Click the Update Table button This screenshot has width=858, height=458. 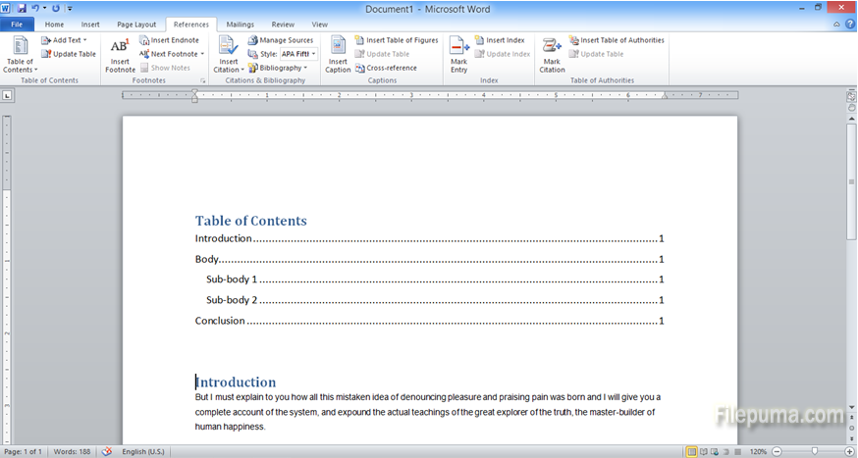[x=69, y=54]
